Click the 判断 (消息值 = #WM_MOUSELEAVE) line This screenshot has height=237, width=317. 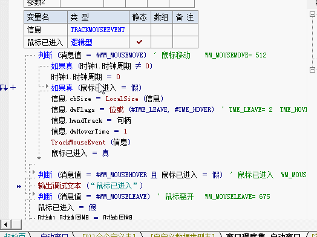click(94, 196)
